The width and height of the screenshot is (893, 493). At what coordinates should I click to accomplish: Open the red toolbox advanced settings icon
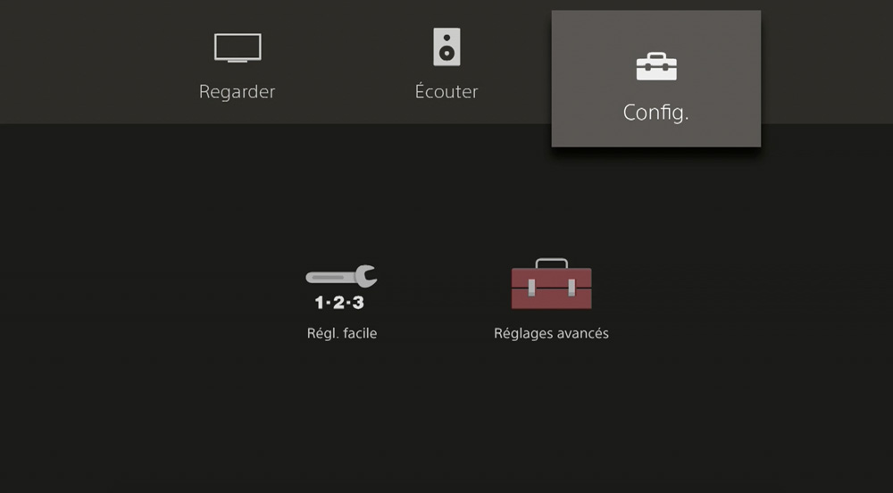(551, 283)
